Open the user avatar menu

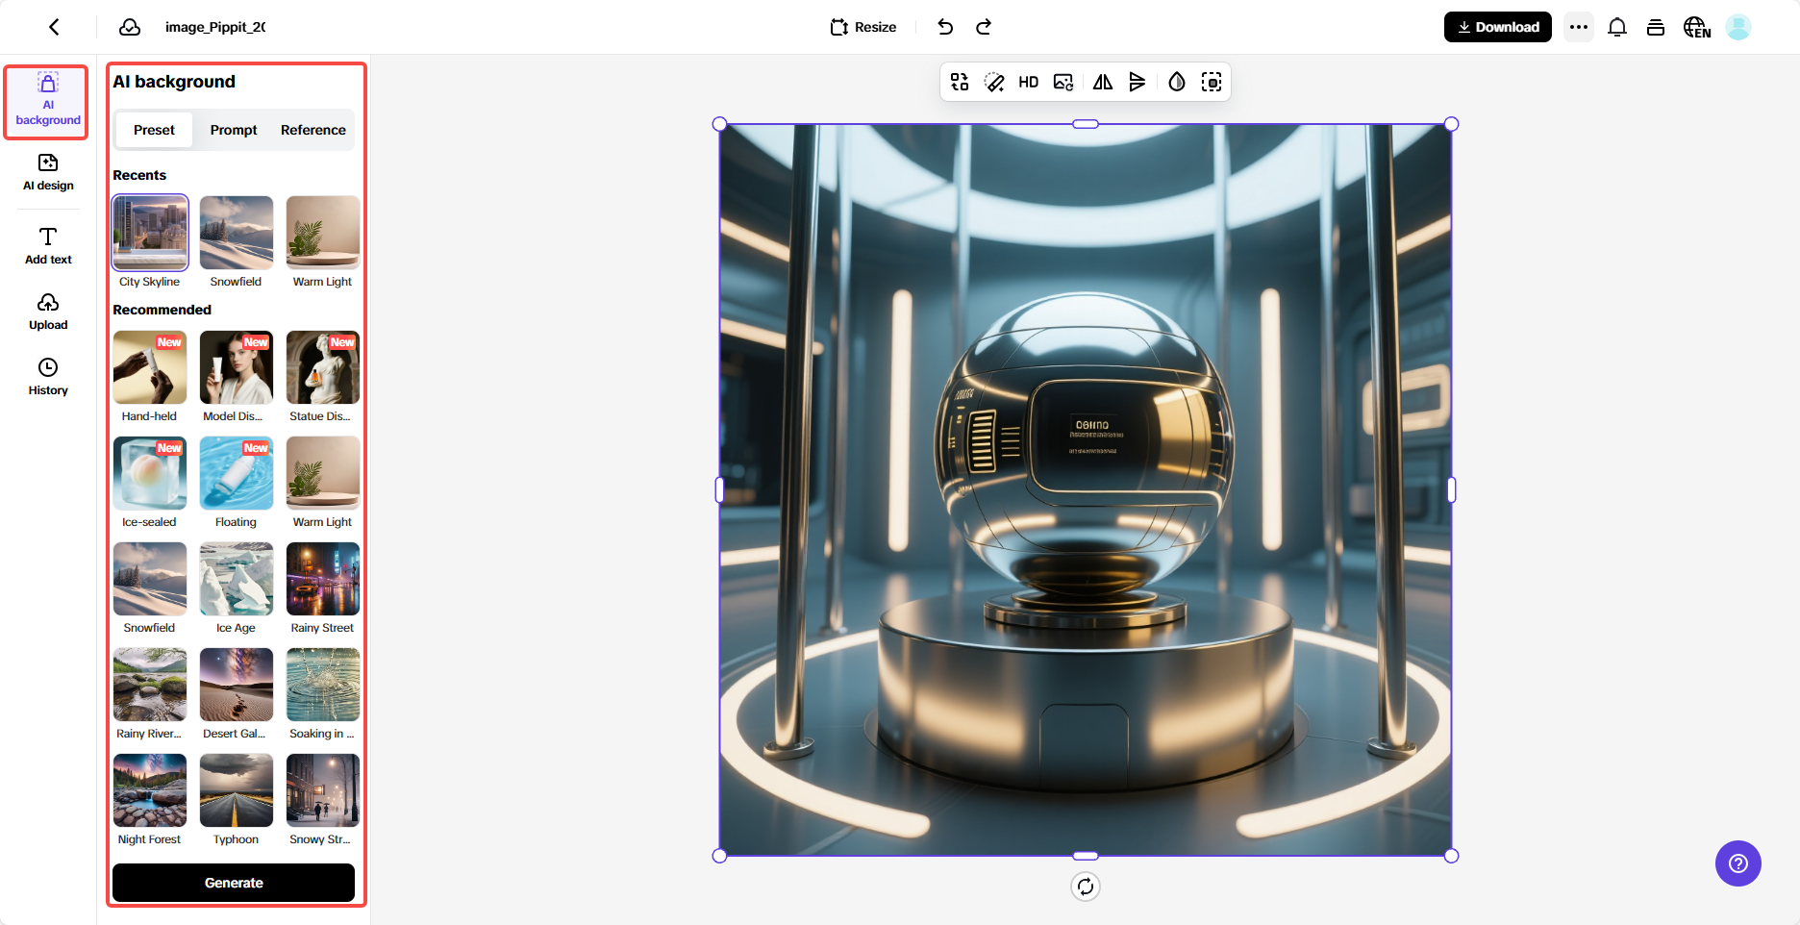coord(1738,27)
